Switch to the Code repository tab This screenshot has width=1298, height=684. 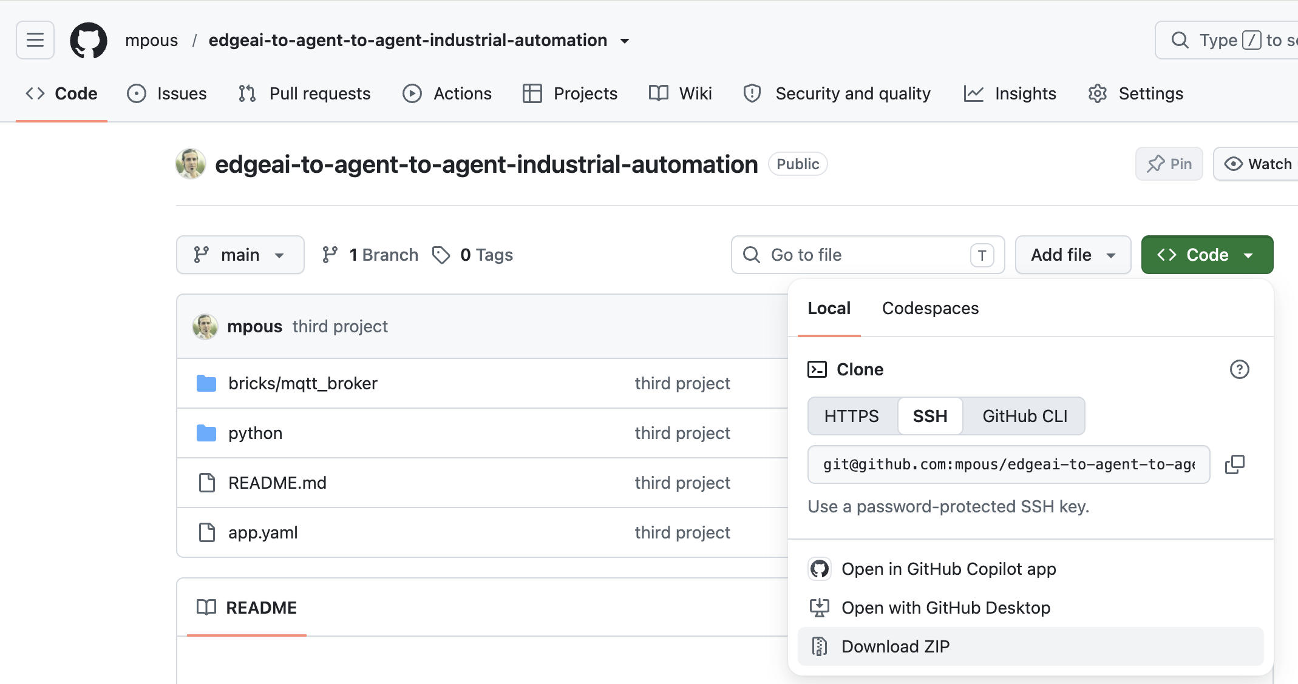pyautogui.click(x=61, y=93)
